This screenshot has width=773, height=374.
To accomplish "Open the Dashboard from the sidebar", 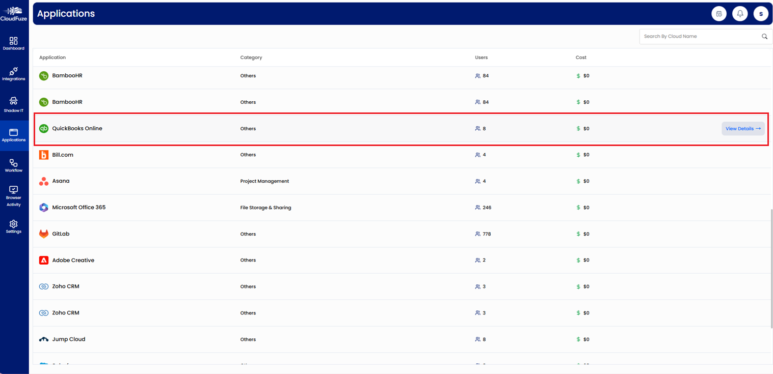I will click(14, 43).
